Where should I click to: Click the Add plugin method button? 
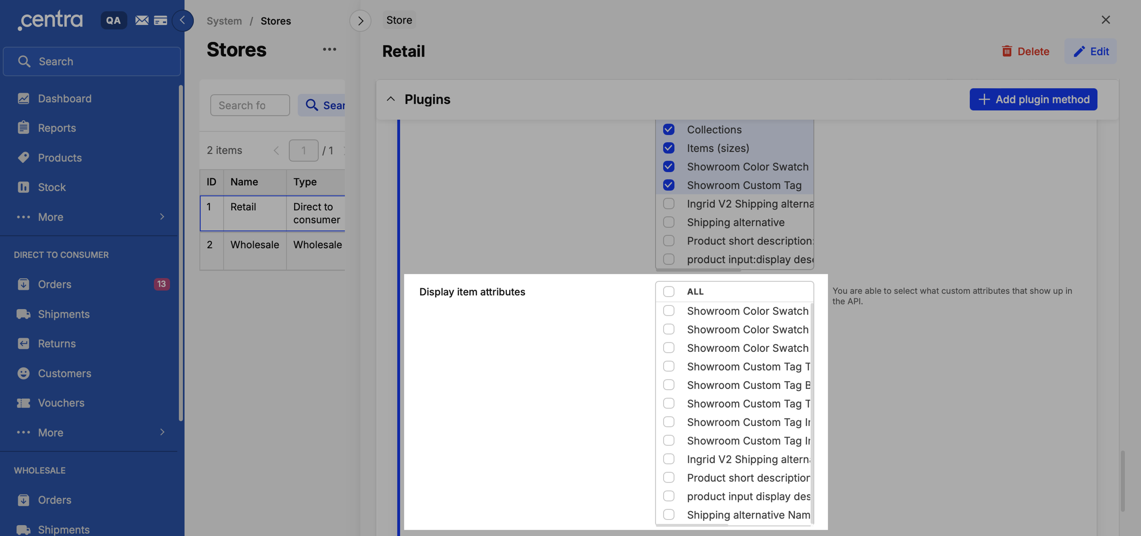(1033, 99)
